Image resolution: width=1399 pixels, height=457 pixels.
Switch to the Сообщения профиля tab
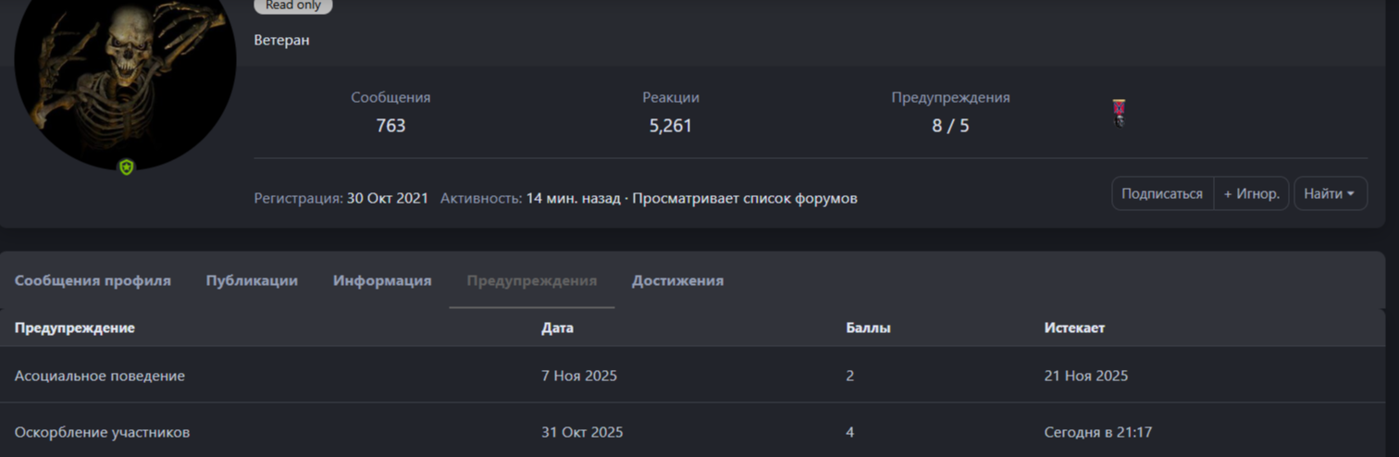coord(93,280)
